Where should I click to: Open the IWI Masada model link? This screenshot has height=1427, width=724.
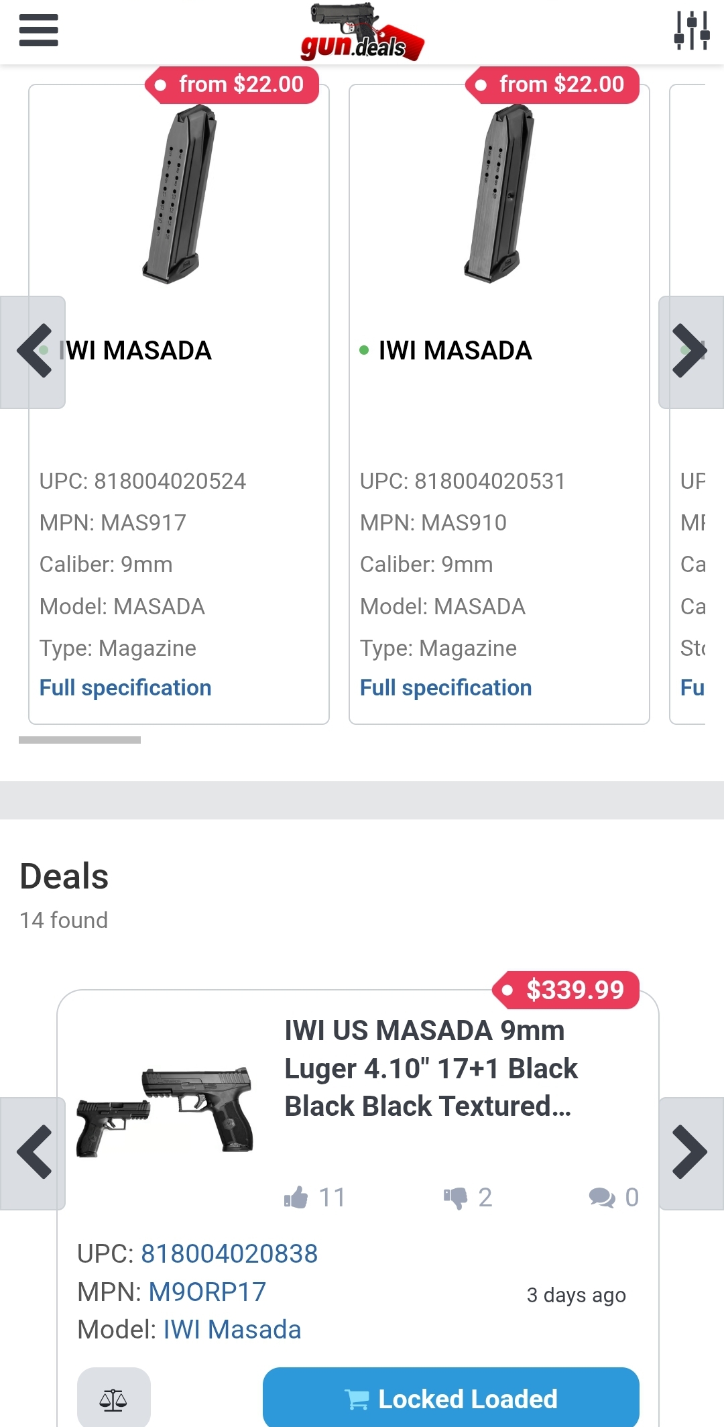pos(232,1329)
